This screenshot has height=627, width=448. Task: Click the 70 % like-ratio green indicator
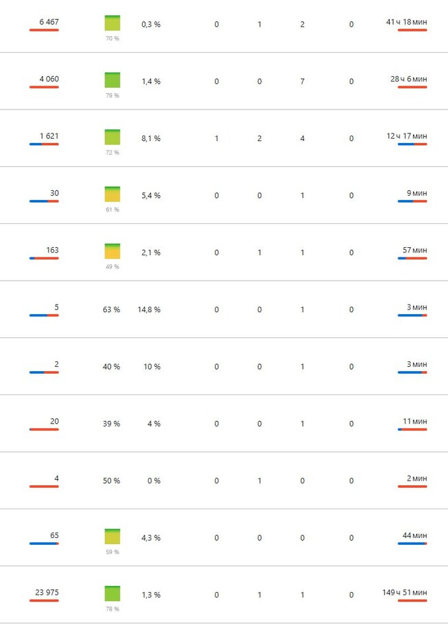coord(112,23)
